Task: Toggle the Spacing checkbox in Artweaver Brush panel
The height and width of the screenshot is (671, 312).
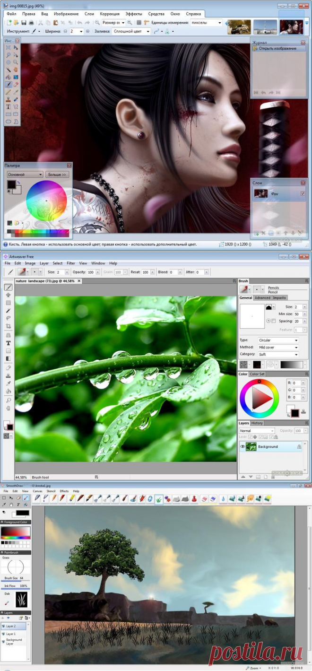Action: (x=274, y=321)
